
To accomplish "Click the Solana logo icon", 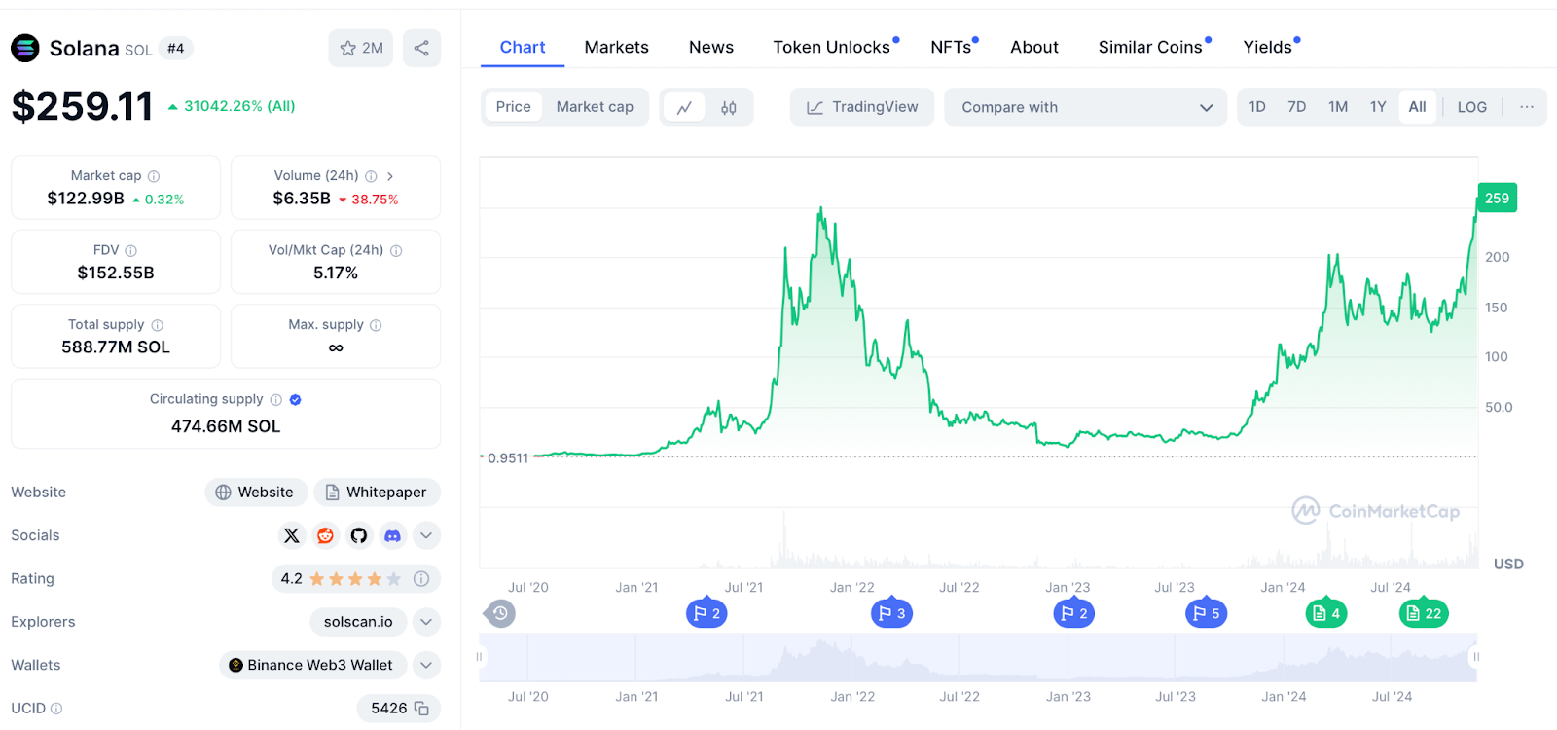I will (25, 48).
